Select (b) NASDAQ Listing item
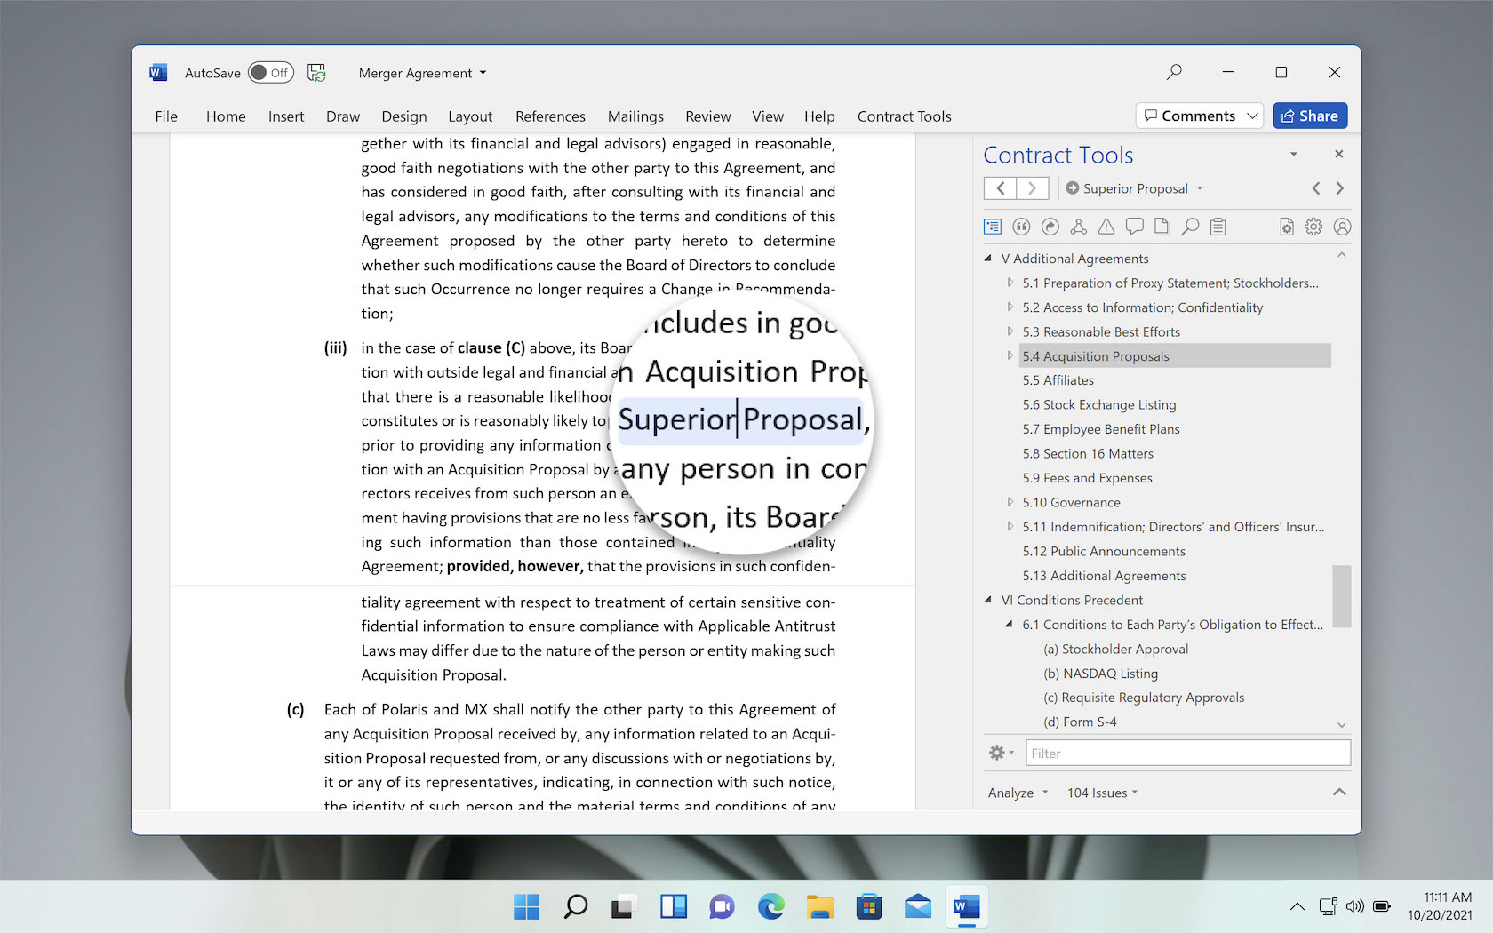 tap(1100, 674)
